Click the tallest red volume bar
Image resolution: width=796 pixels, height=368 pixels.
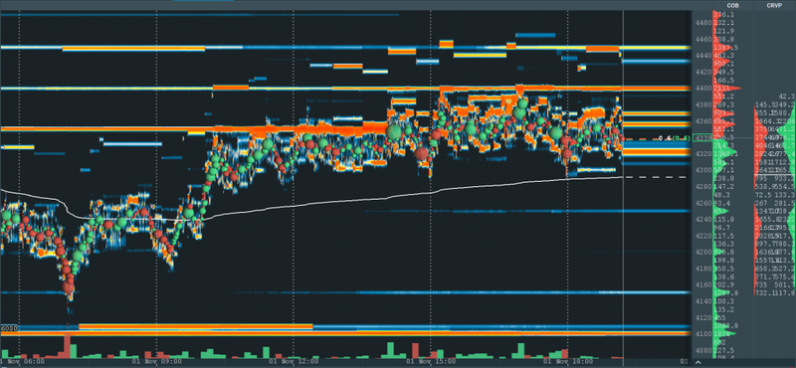[66, 346]
